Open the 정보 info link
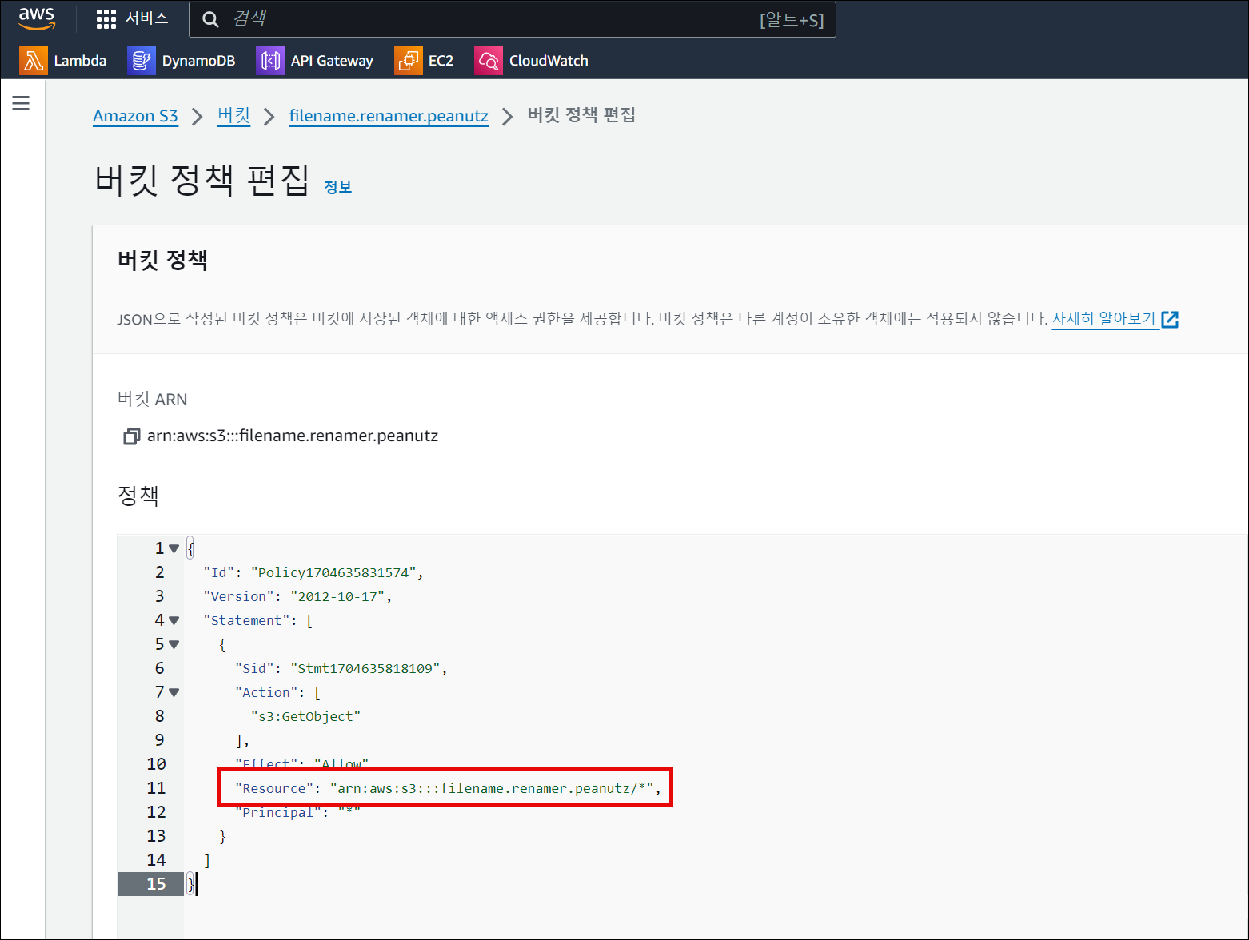This screenshot has height=940, width=1249. tap(337, 187)
